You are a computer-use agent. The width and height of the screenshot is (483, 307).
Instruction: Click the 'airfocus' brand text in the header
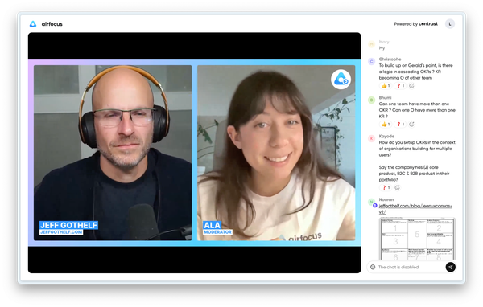click(52, 24)
